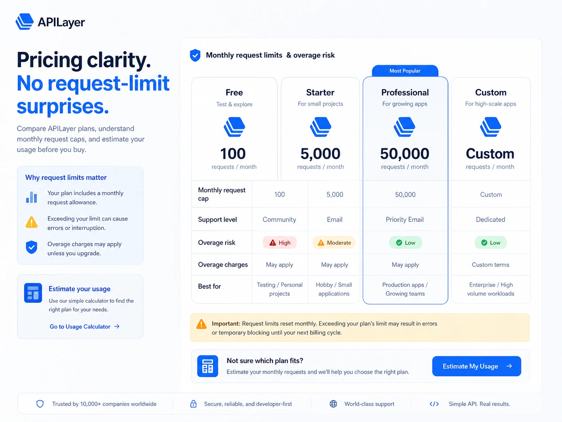562x422 pixels.
Task: Click the For growing apps subtitle
Action: tap(405, 104)
